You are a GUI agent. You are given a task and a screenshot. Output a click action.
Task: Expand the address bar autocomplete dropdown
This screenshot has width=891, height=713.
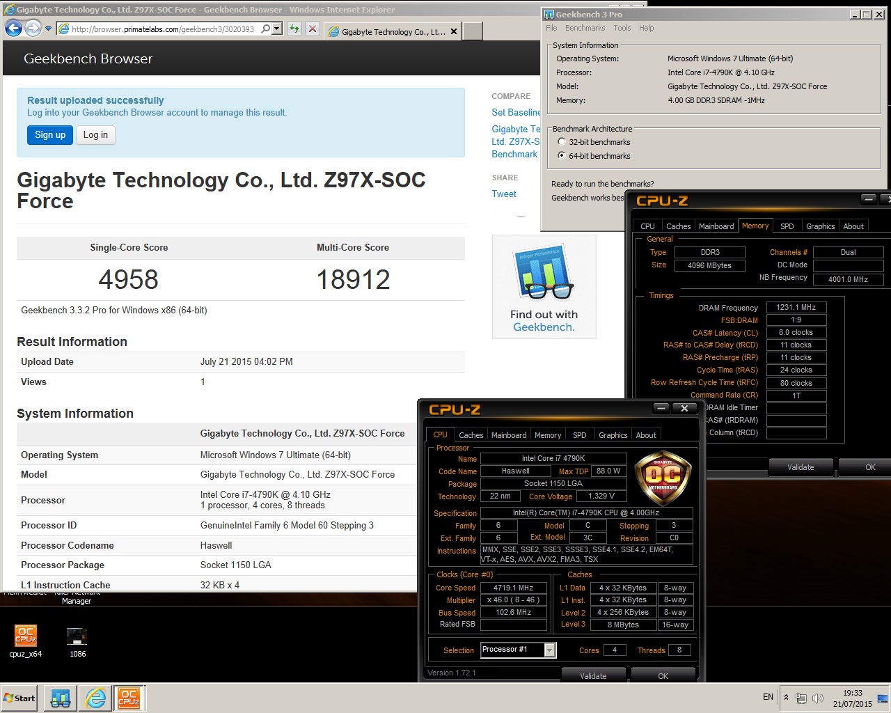pos(277,29)
